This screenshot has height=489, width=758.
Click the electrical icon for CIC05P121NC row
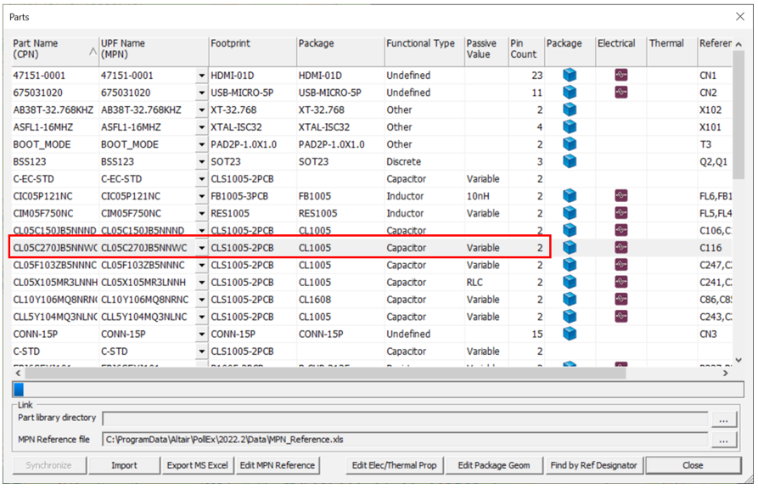[621, 196]
